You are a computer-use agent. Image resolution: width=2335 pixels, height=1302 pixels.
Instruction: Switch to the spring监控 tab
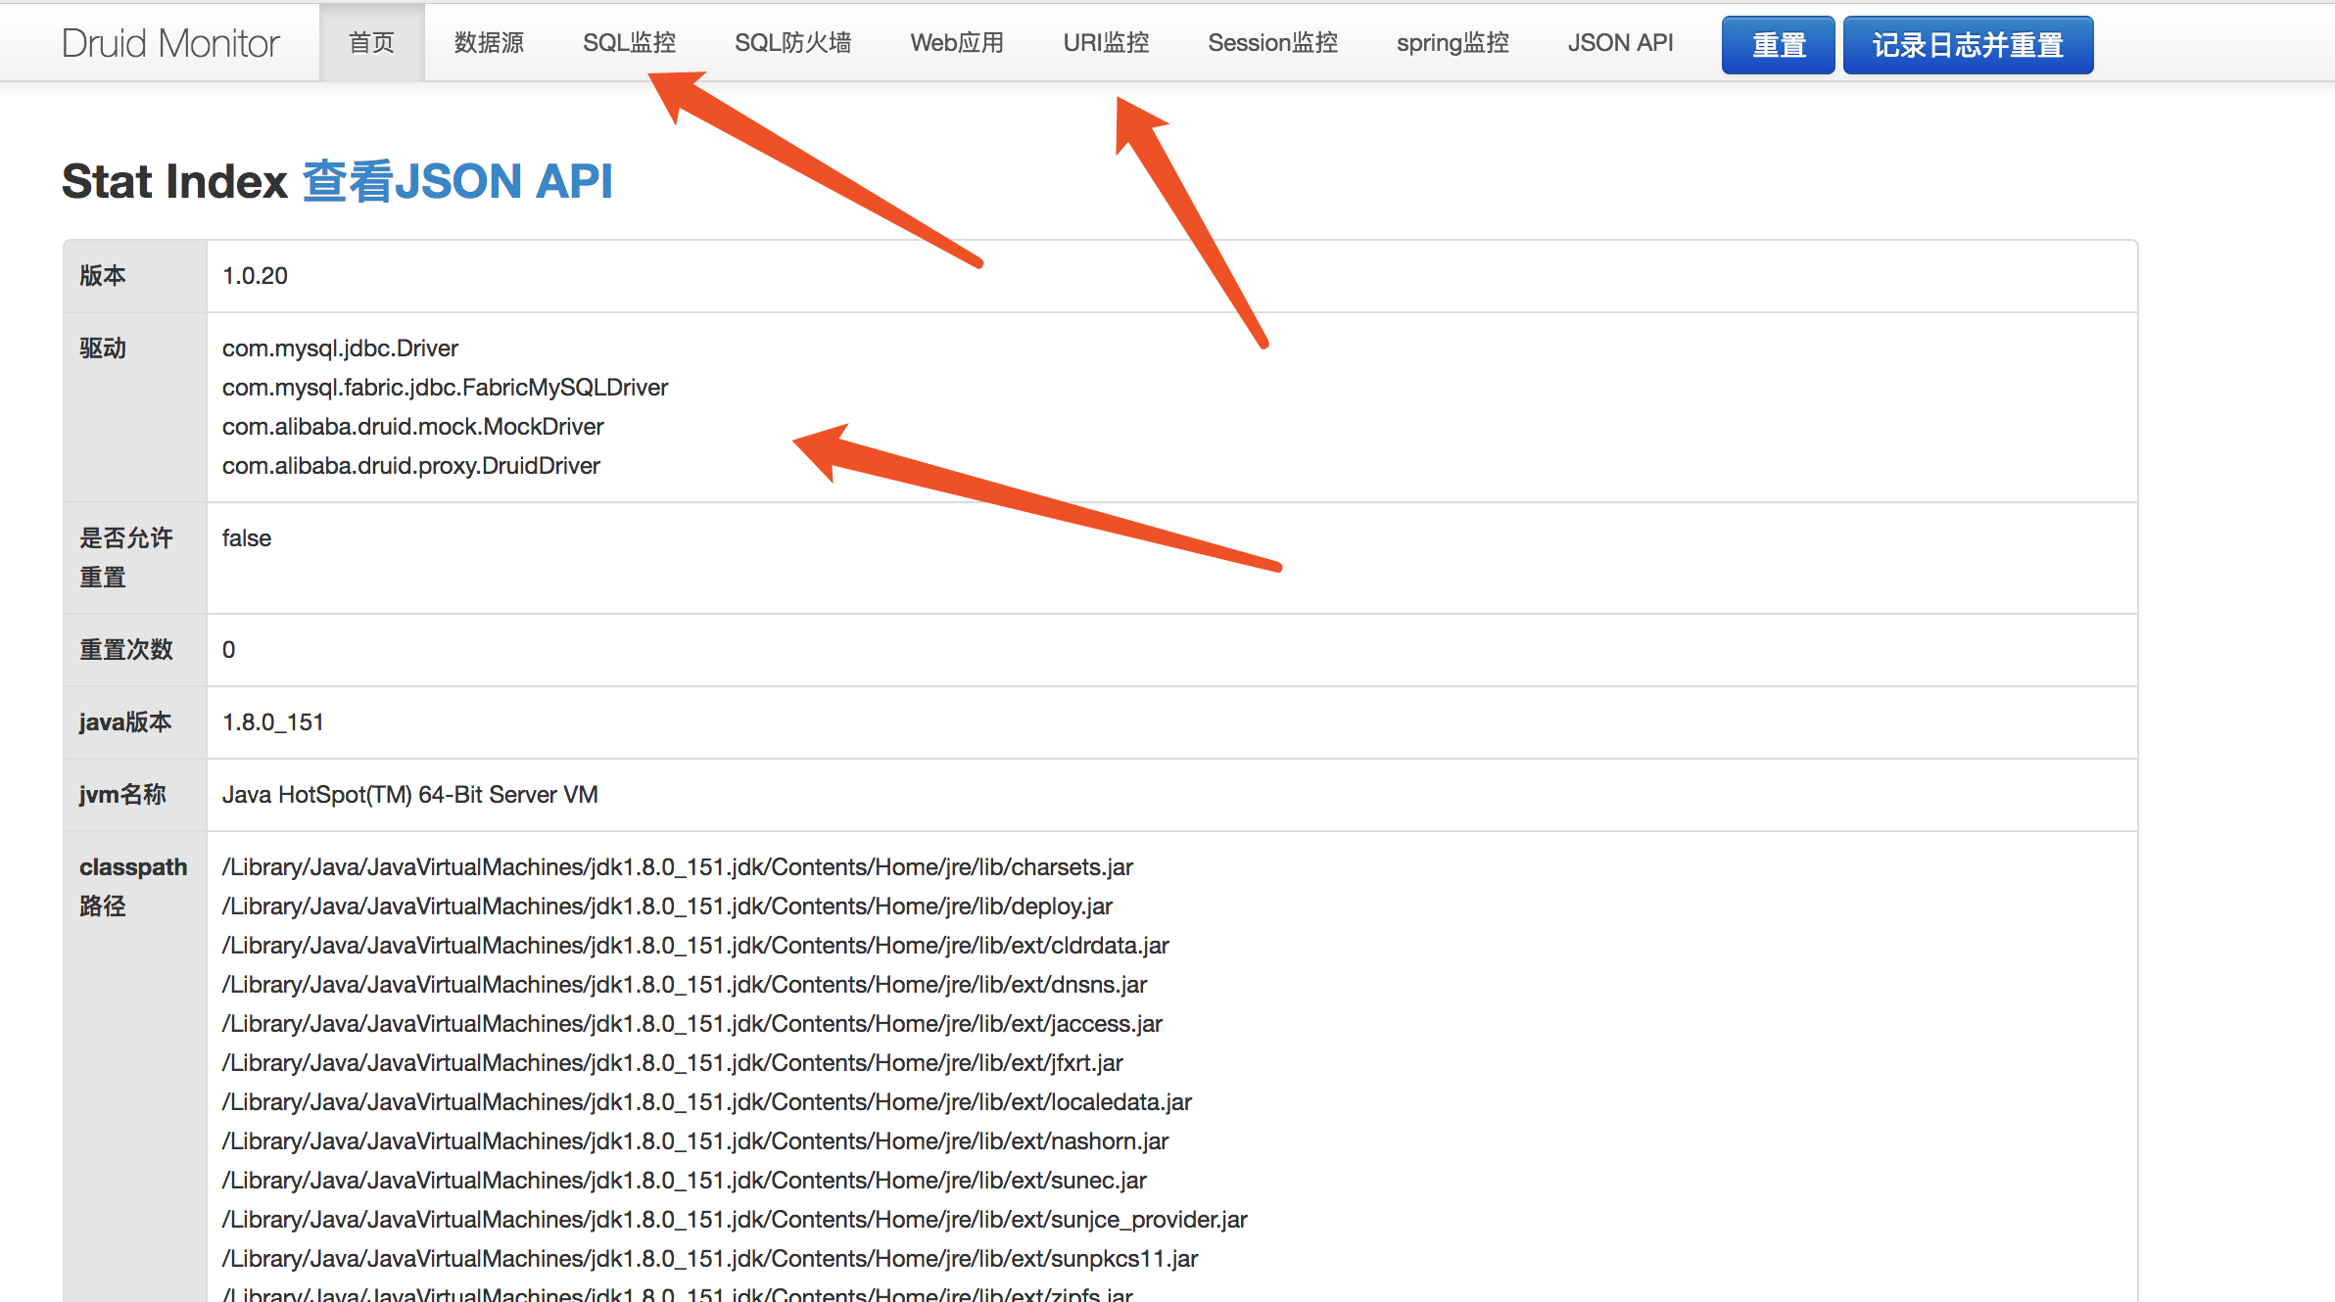click(1452, 43)
